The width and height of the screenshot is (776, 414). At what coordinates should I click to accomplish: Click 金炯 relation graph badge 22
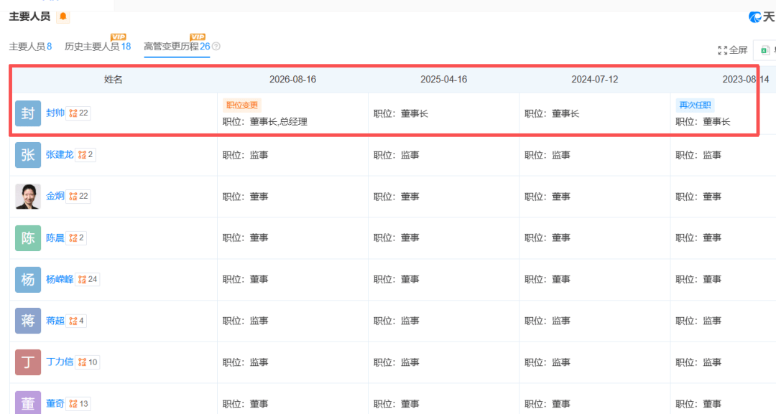point(78,196)
